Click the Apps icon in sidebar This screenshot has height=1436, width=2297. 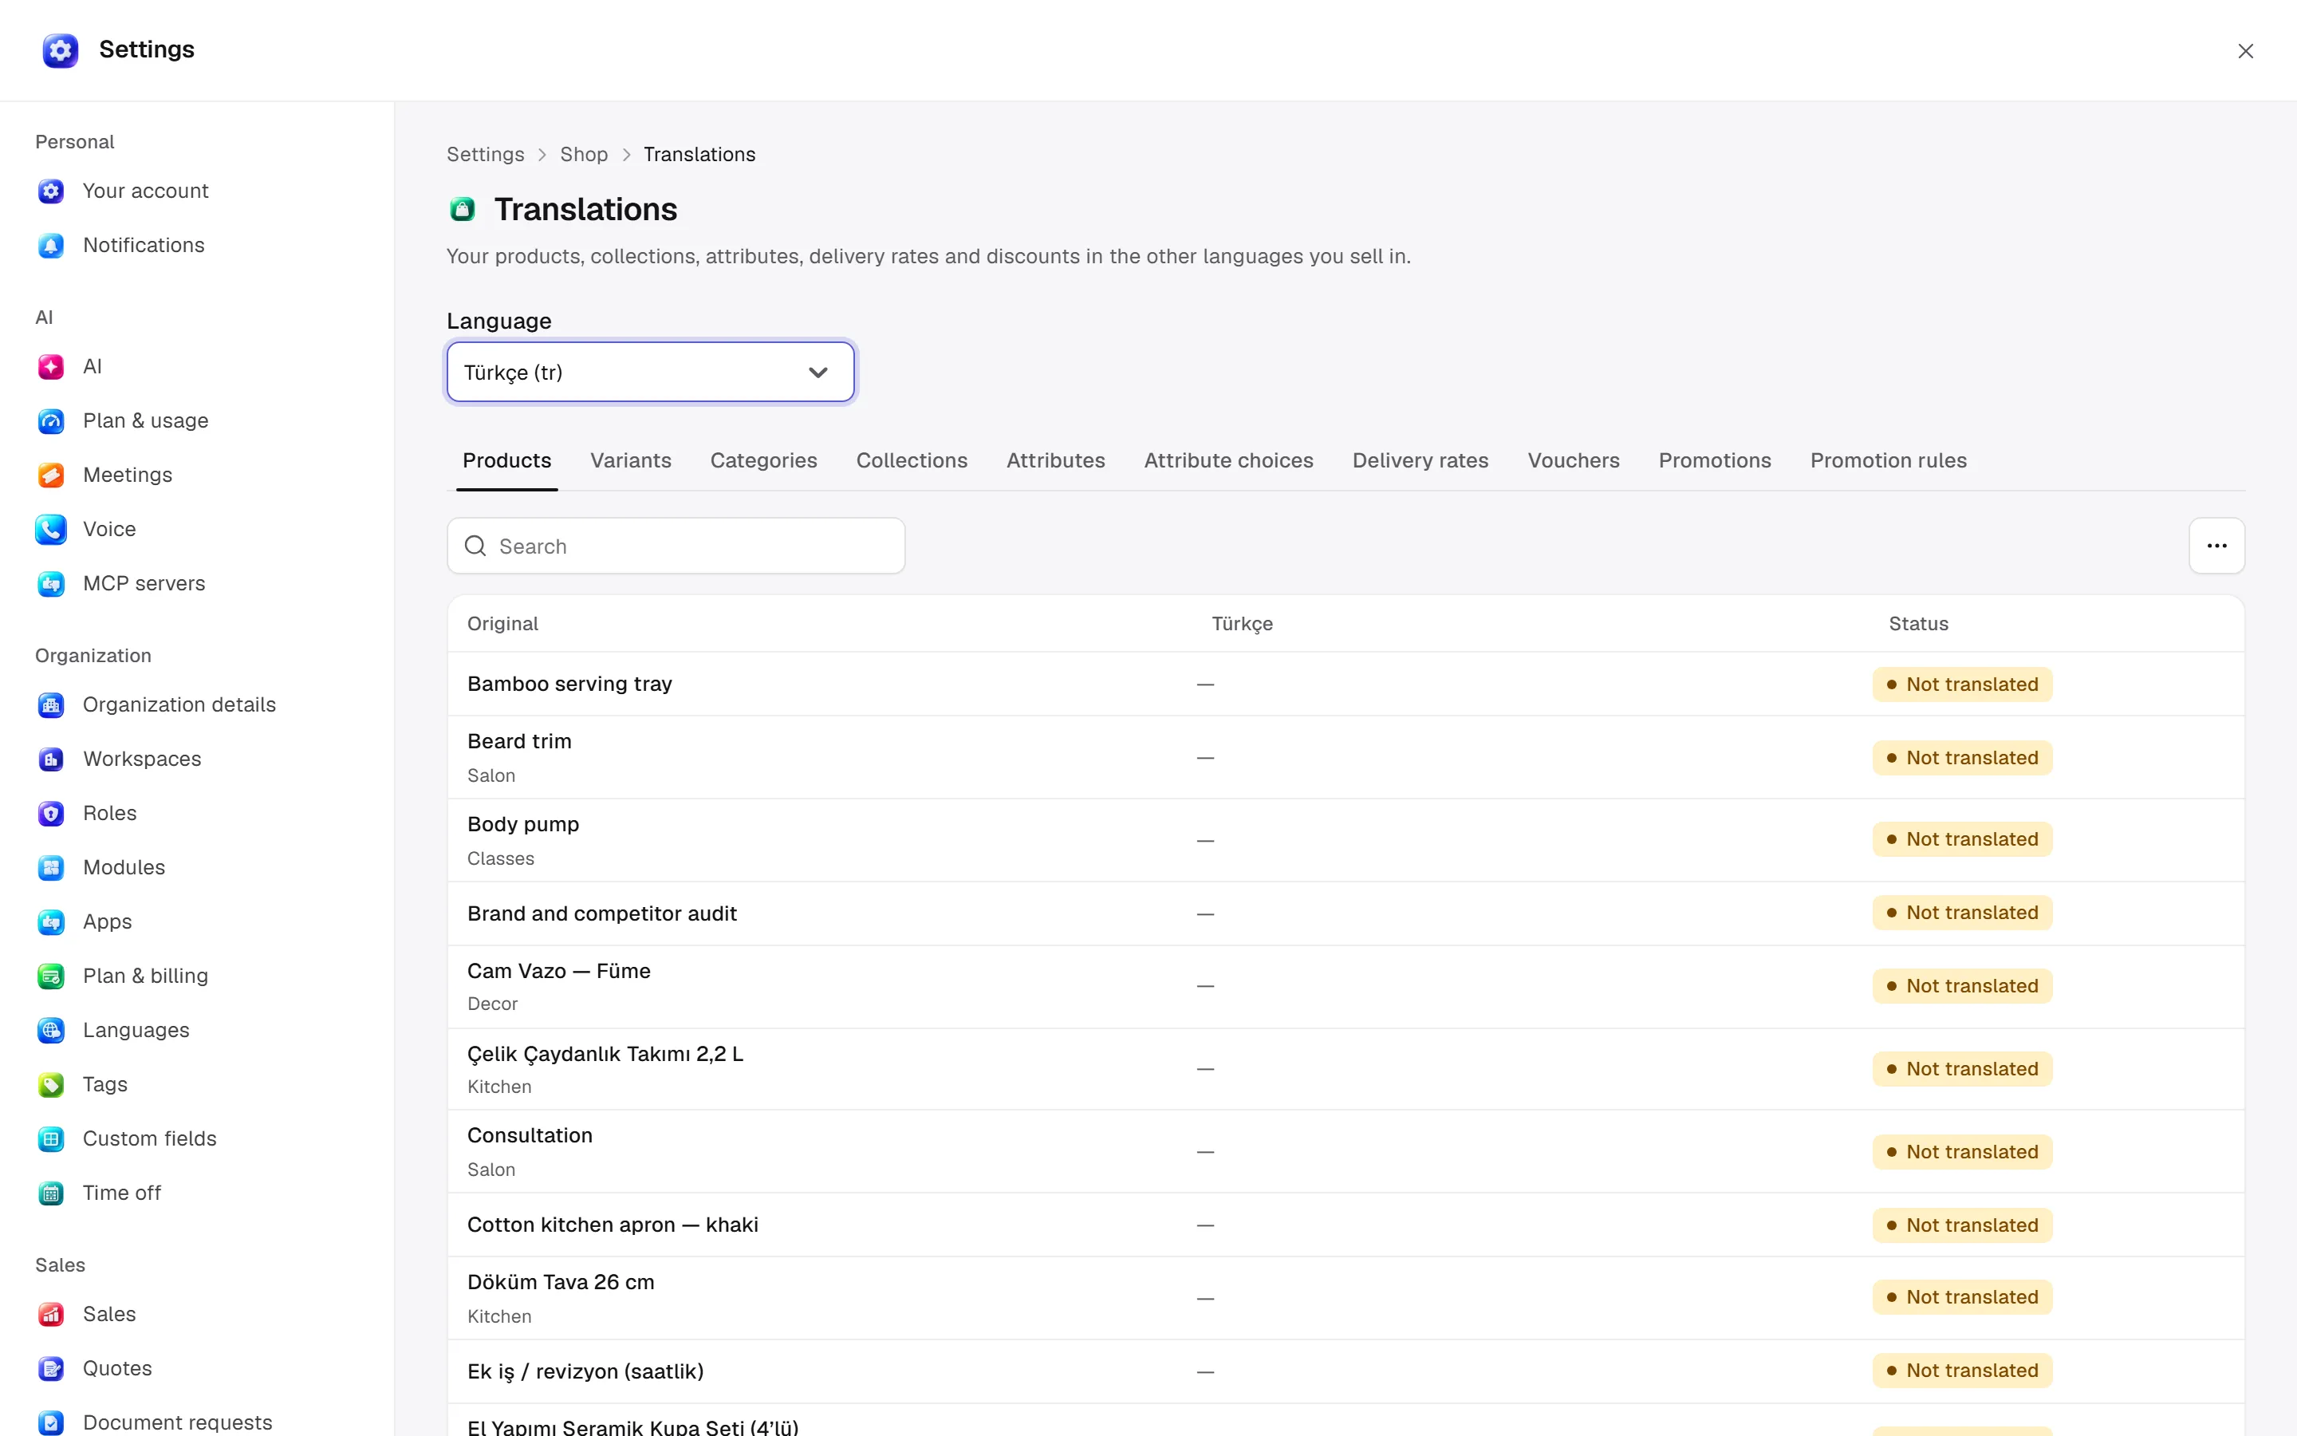click(50, 921)
